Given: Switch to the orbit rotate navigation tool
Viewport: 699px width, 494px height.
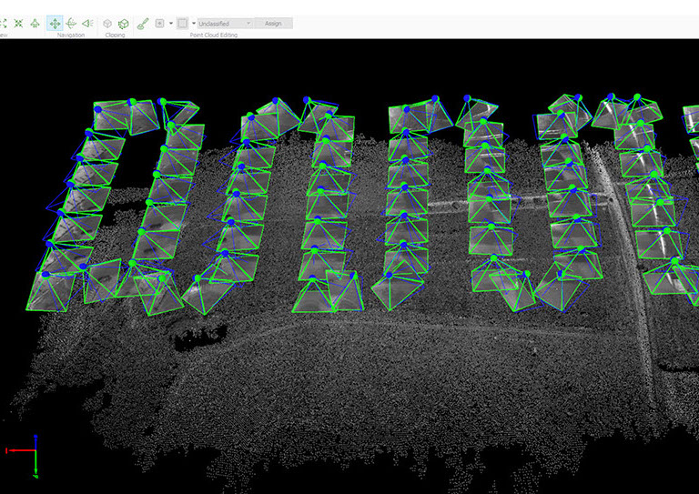Looking at the screenshot, I should point(71,23).
